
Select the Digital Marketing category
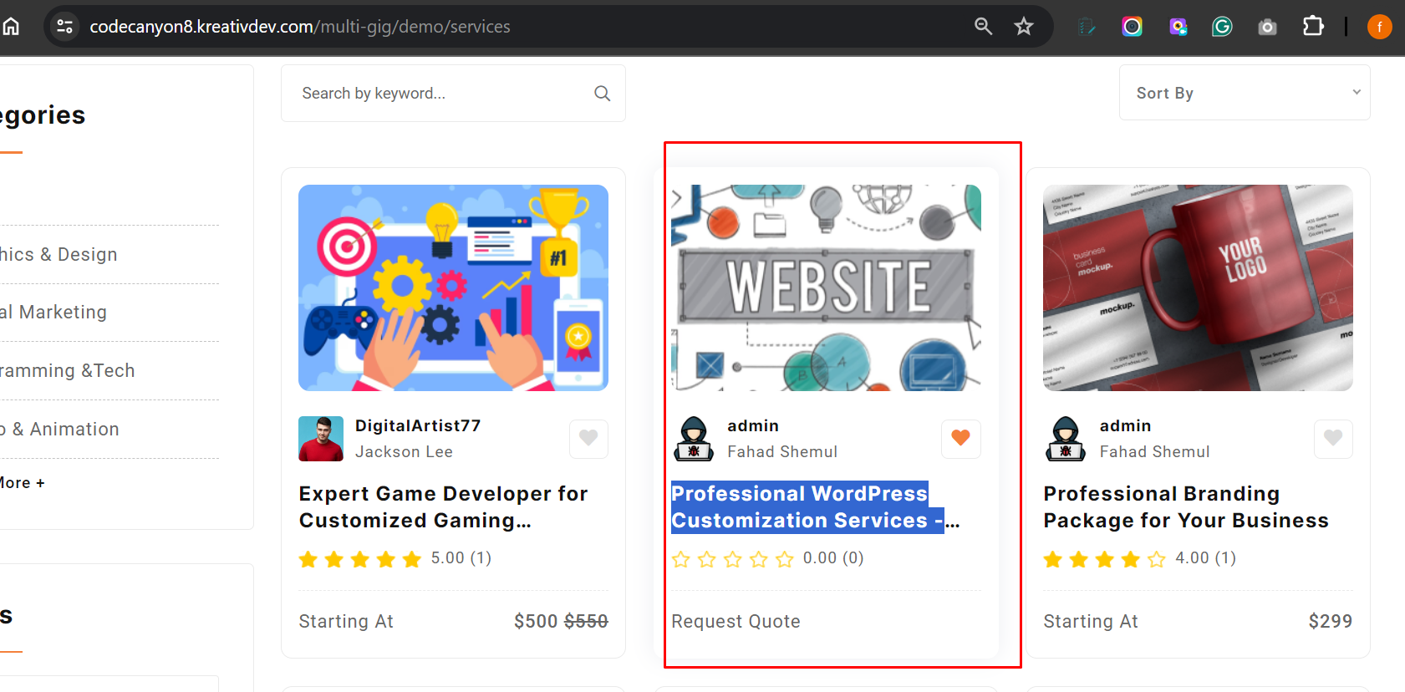tap(53, 312)
